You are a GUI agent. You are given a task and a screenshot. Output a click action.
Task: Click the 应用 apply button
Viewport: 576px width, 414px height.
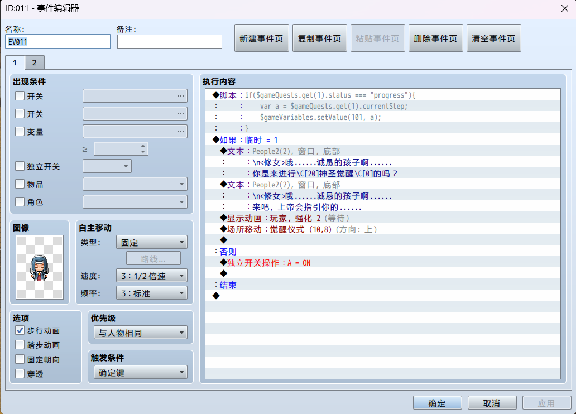pos(546,403)
